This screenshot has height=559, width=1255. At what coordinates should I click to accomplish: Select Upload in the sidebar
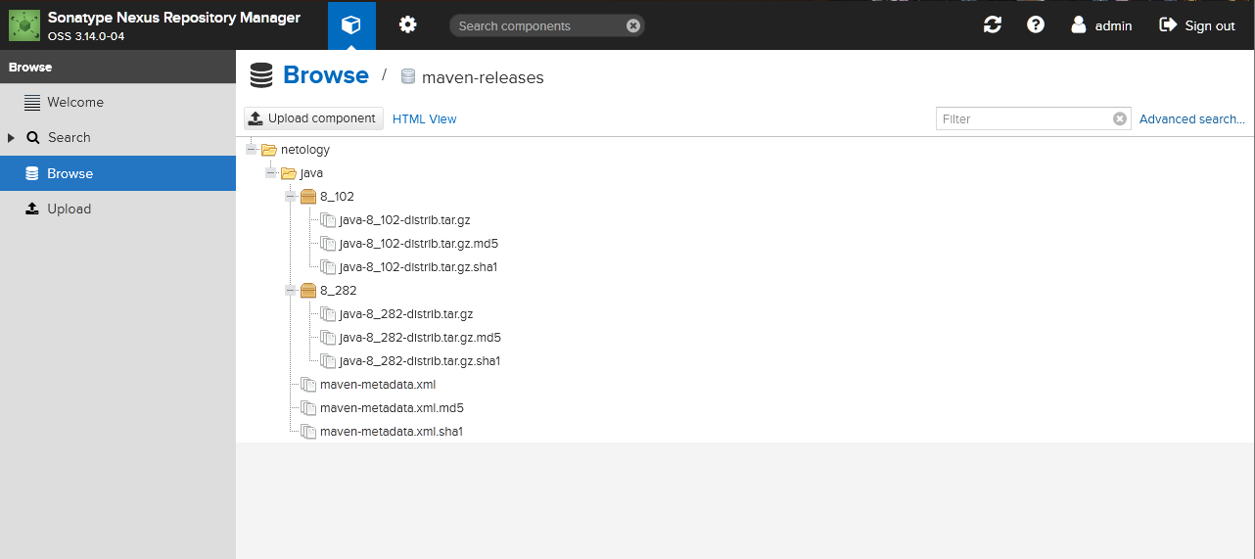117,209
